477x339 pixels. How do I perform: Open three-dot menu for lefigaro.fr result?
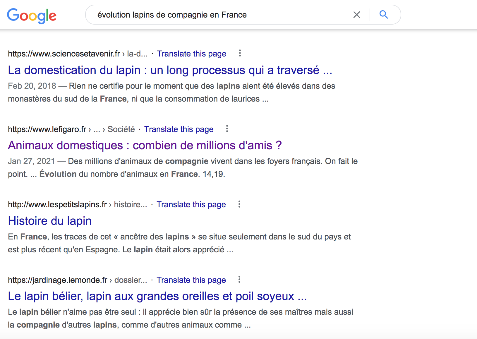(x=227, y=129)
